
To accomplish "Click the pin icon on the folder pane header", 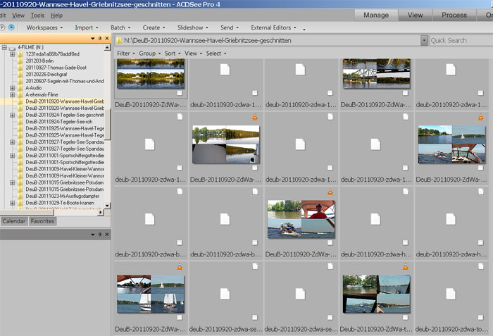I will point(100,37).
